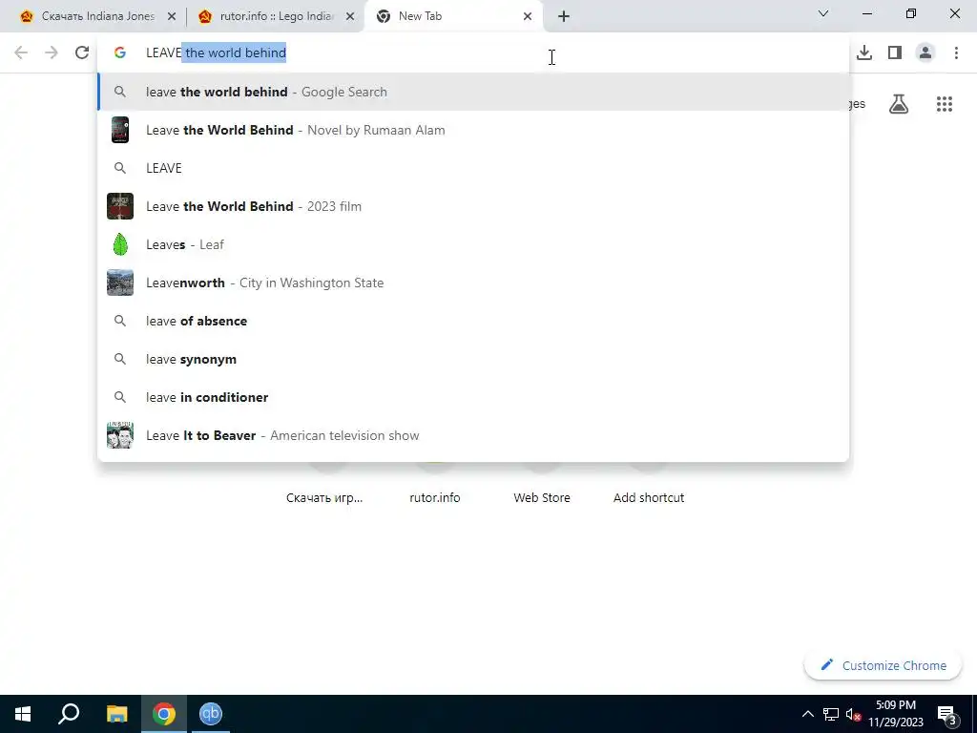977x733 pixels.
Task: Open the Windows Start menu
Action: 23,714
